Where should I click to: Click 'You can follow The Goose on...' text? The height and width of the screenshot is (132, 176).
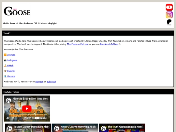click(x=19, y=50)
